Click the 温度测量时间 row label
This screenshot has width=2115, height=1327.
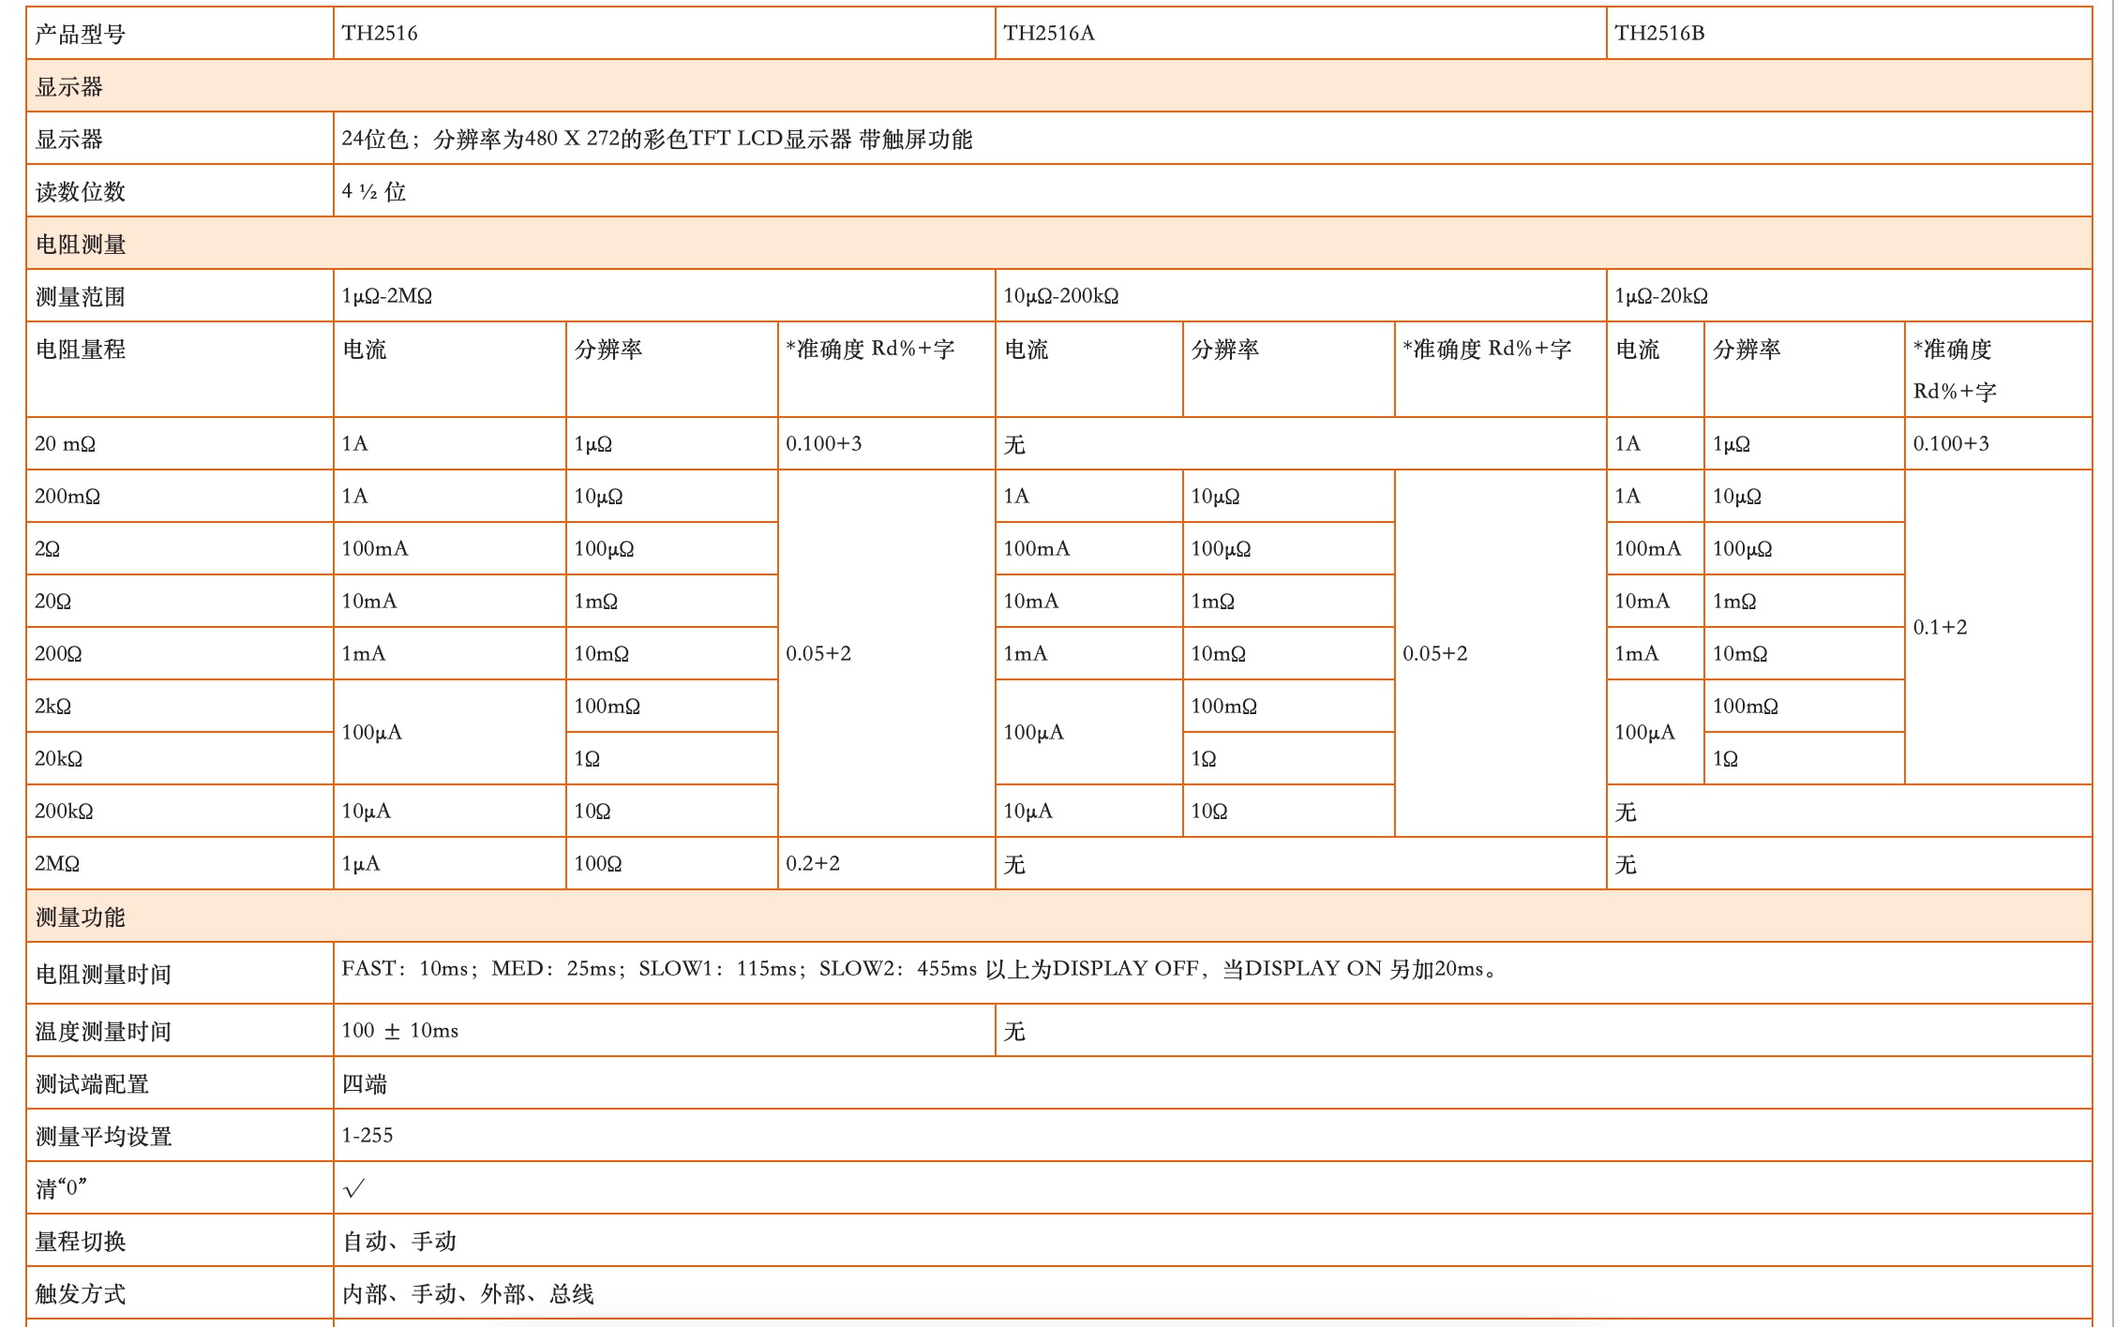[180, 1031]
